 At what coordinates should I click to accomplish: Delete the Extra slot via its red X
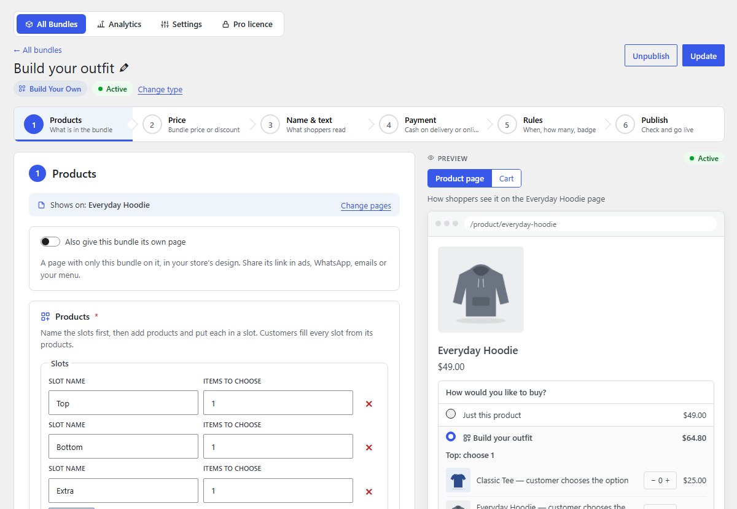tap(369, 491)
